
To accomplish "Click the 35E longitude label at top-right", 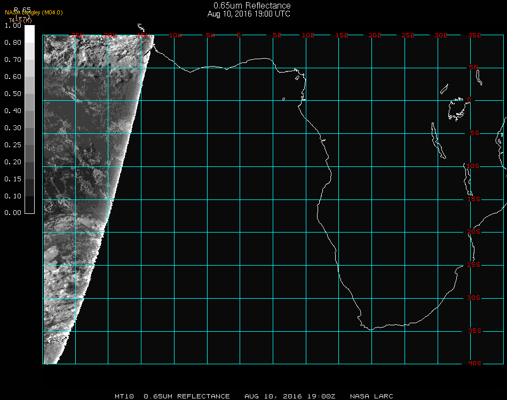I will coord(474,35).
